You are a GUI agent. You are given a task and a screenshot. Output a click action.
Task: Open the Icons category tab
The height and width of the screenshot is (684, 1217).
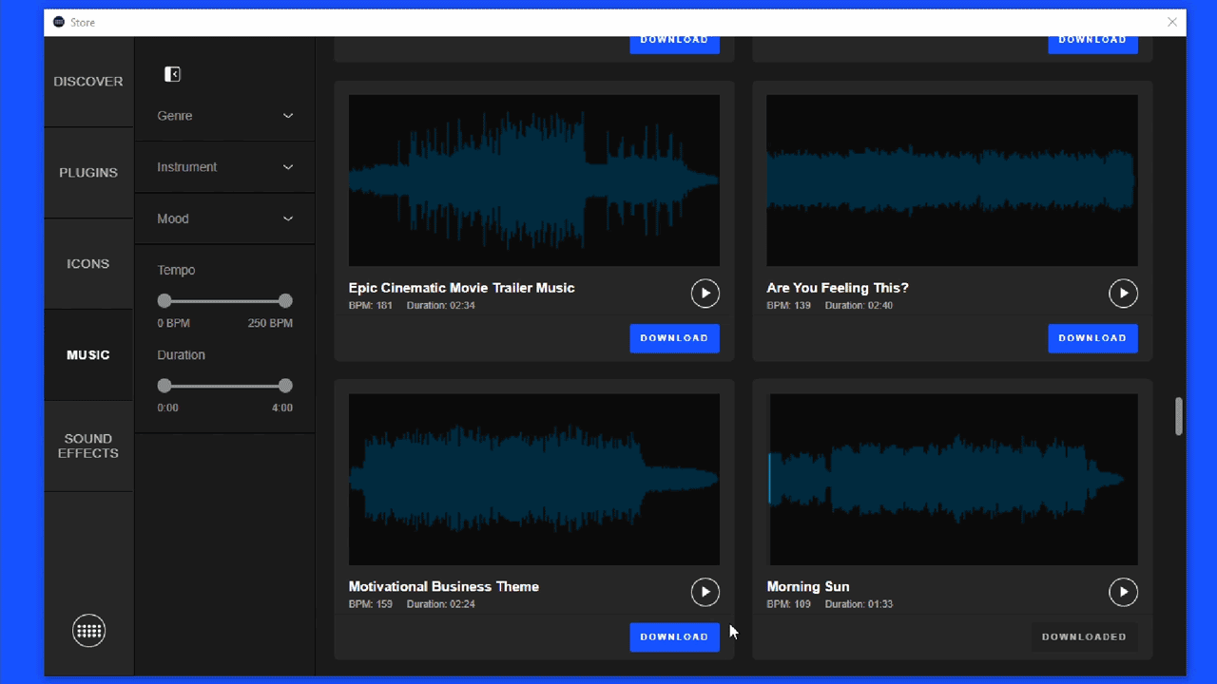point(88,264)
